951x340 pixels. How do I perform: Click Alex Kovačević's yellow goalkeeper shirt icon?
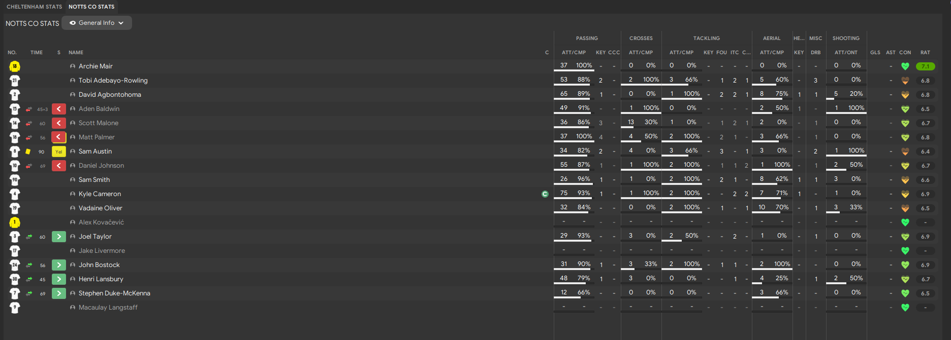click(15, 222)
